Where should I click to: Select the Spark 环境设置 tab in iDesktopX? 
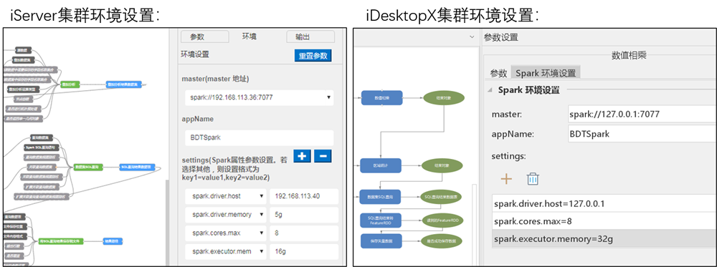(x=546, y=72)
